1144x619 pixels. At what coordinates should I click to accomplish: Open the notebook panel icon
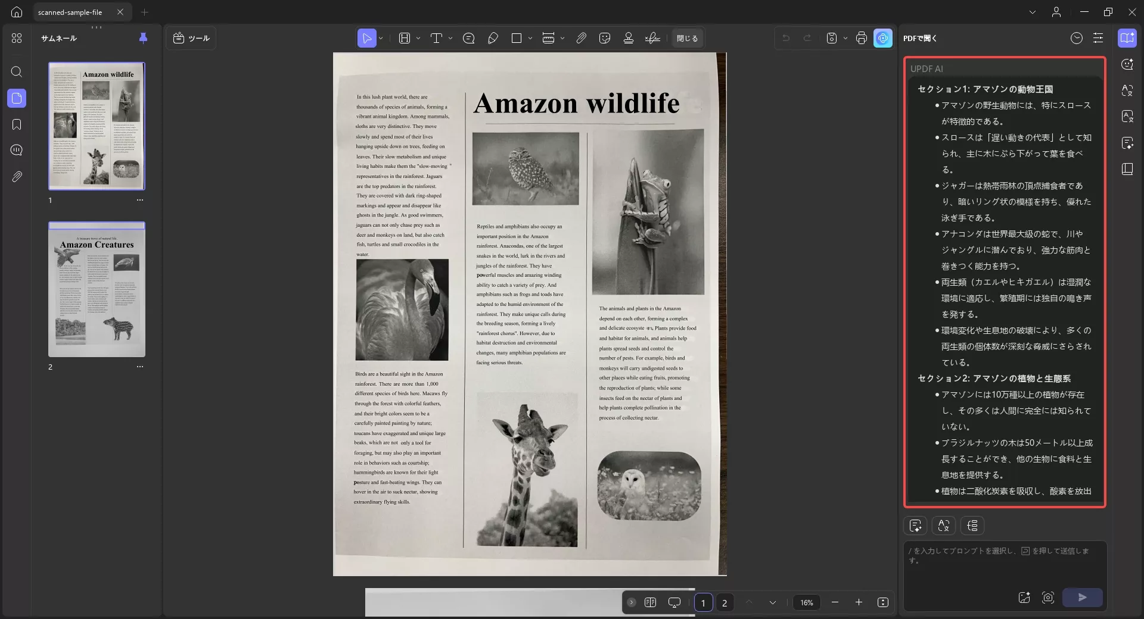coord(1127,169)
